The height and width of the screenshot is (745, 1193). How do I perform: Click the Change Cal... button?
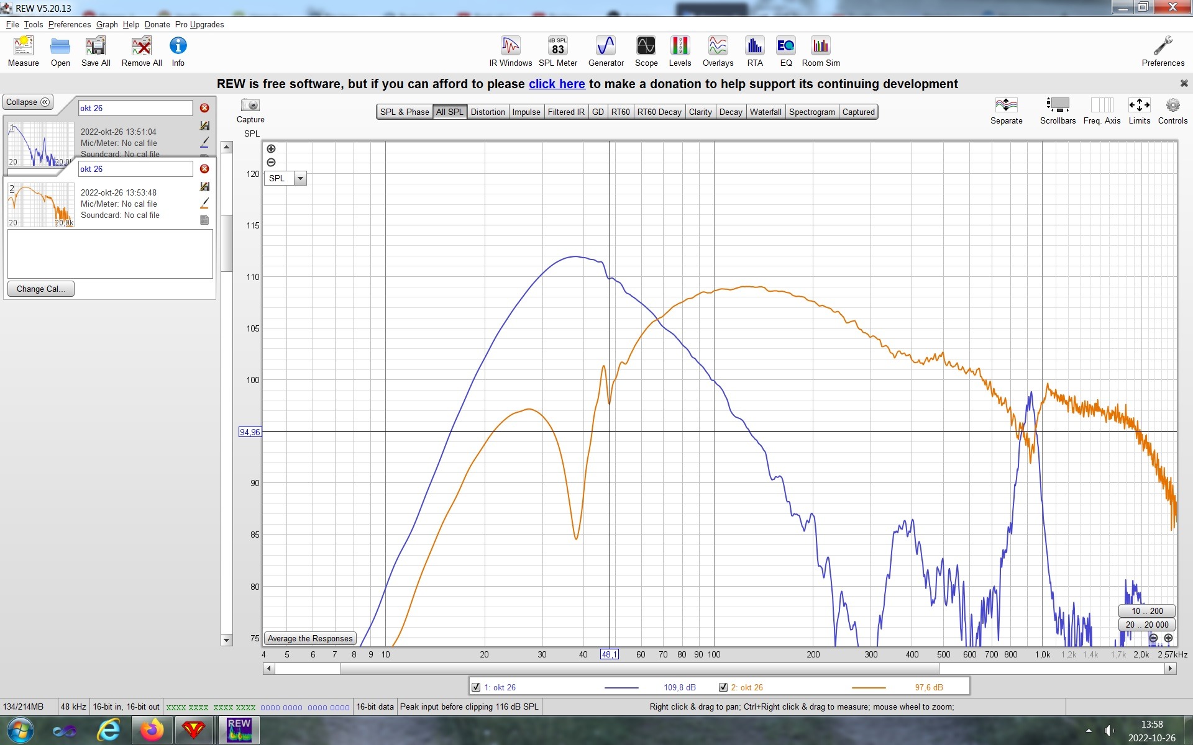pyautogui.click(x=41, y=289)
